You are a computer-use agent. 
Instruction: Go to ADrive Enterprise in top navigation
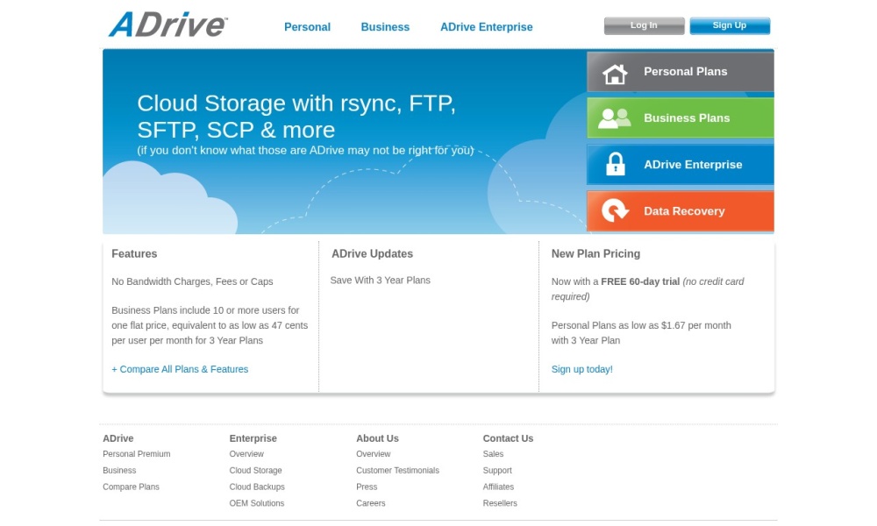[x=486, y=27]
